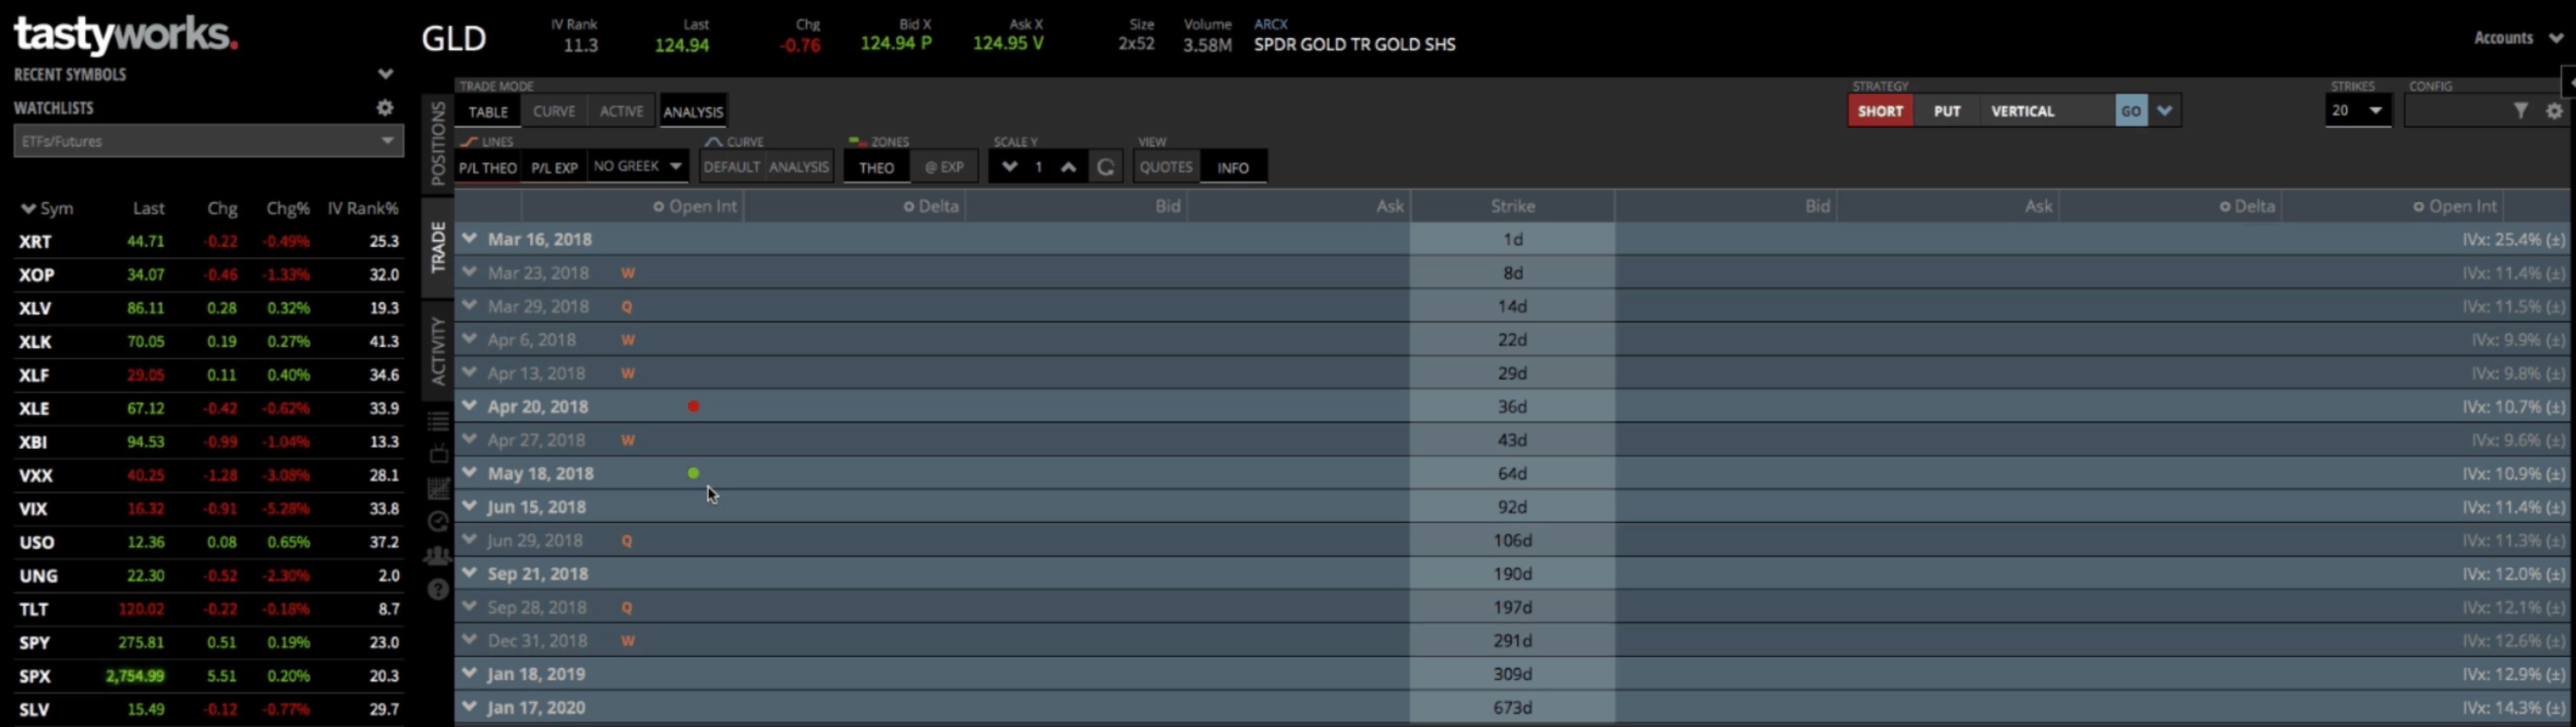Open the TV live-video sidebar icon
Viewport: 2576px width, 727px height.
(x=438, y=454)
